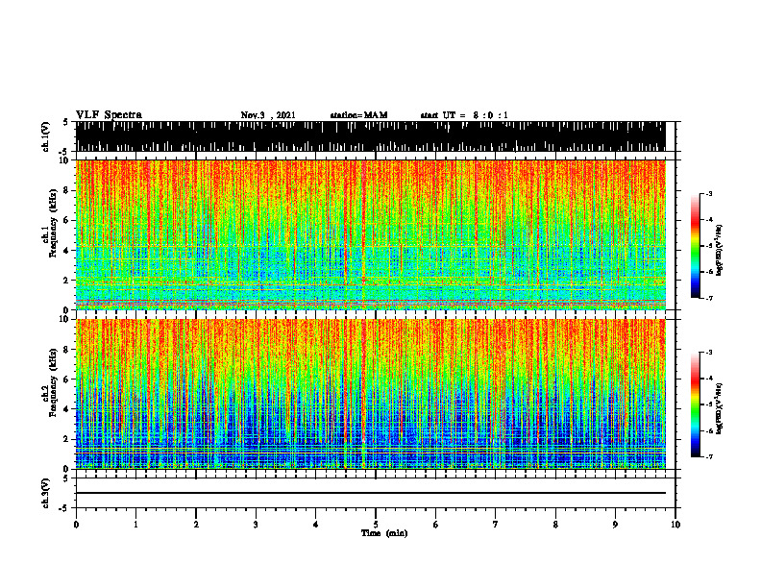The width and height of the screenshot is (761, 588).
Task: Click inside the ch.1 spectrogram panel
Action: coord(371,234)
